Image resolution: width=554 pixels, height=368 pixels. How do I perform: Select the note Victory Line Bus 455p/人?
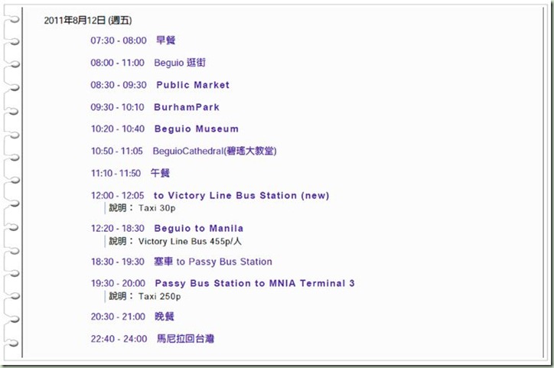coord(190,241)
